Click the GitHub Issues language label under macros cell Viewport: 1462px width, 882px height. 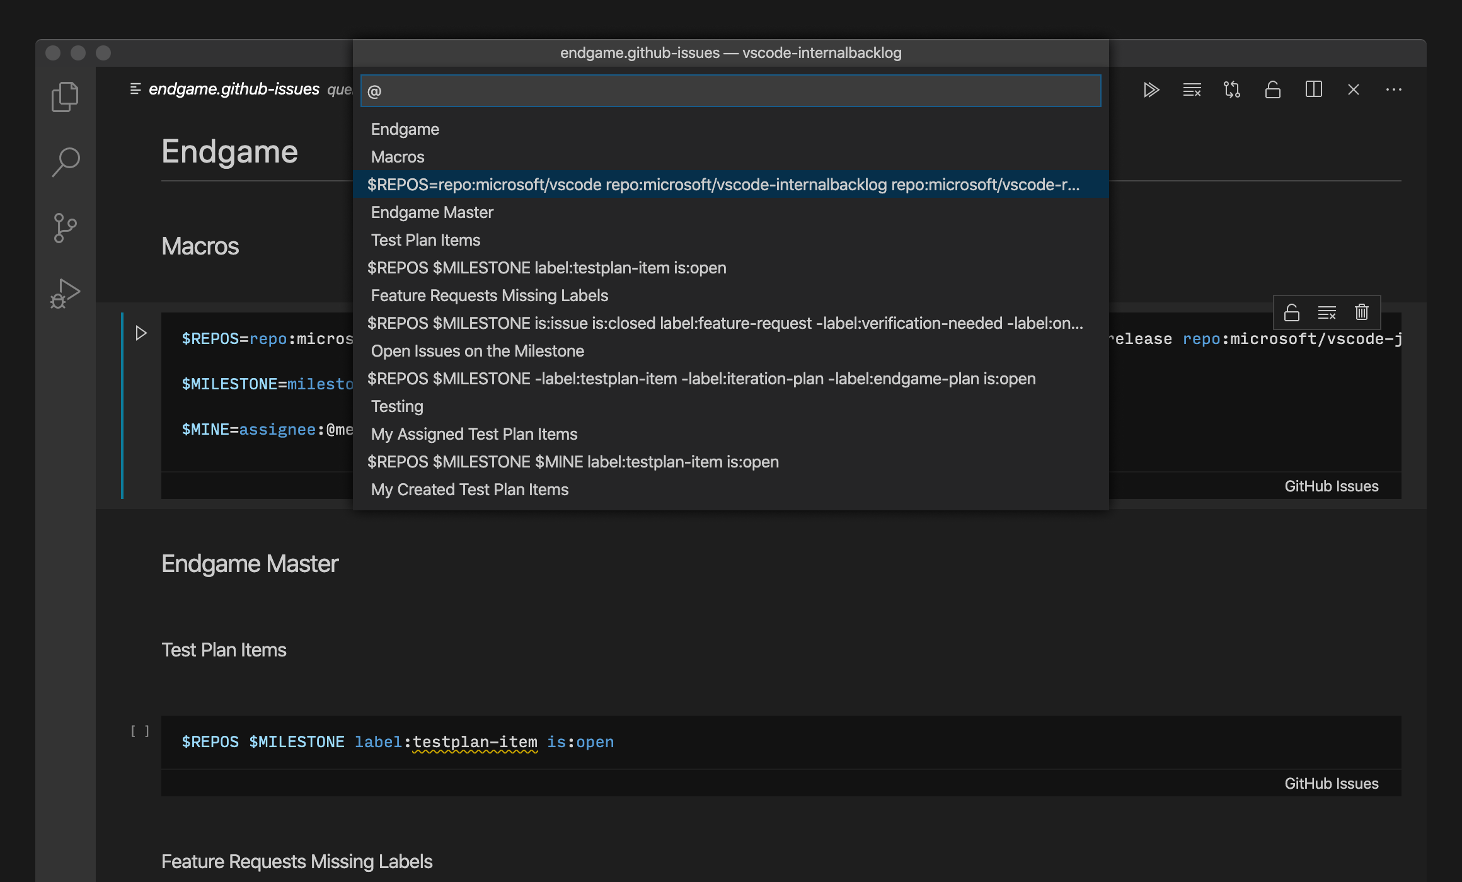click(x=1331, y=486)
